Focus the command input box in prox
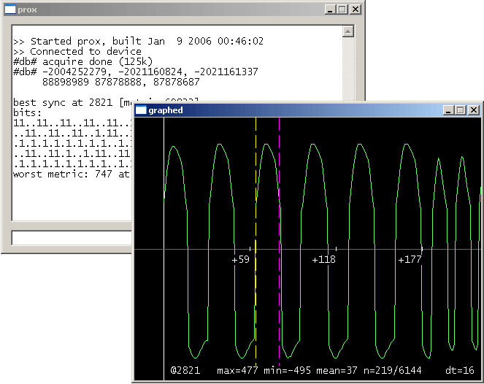The width and height of the screenshot is (484, 384). coord(73,237)
